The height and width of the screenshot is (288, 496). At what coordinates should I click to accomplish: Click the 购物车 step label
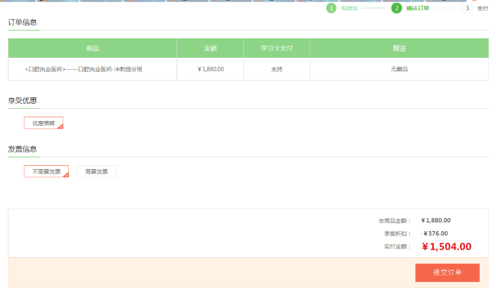click(x=349, y=8)
